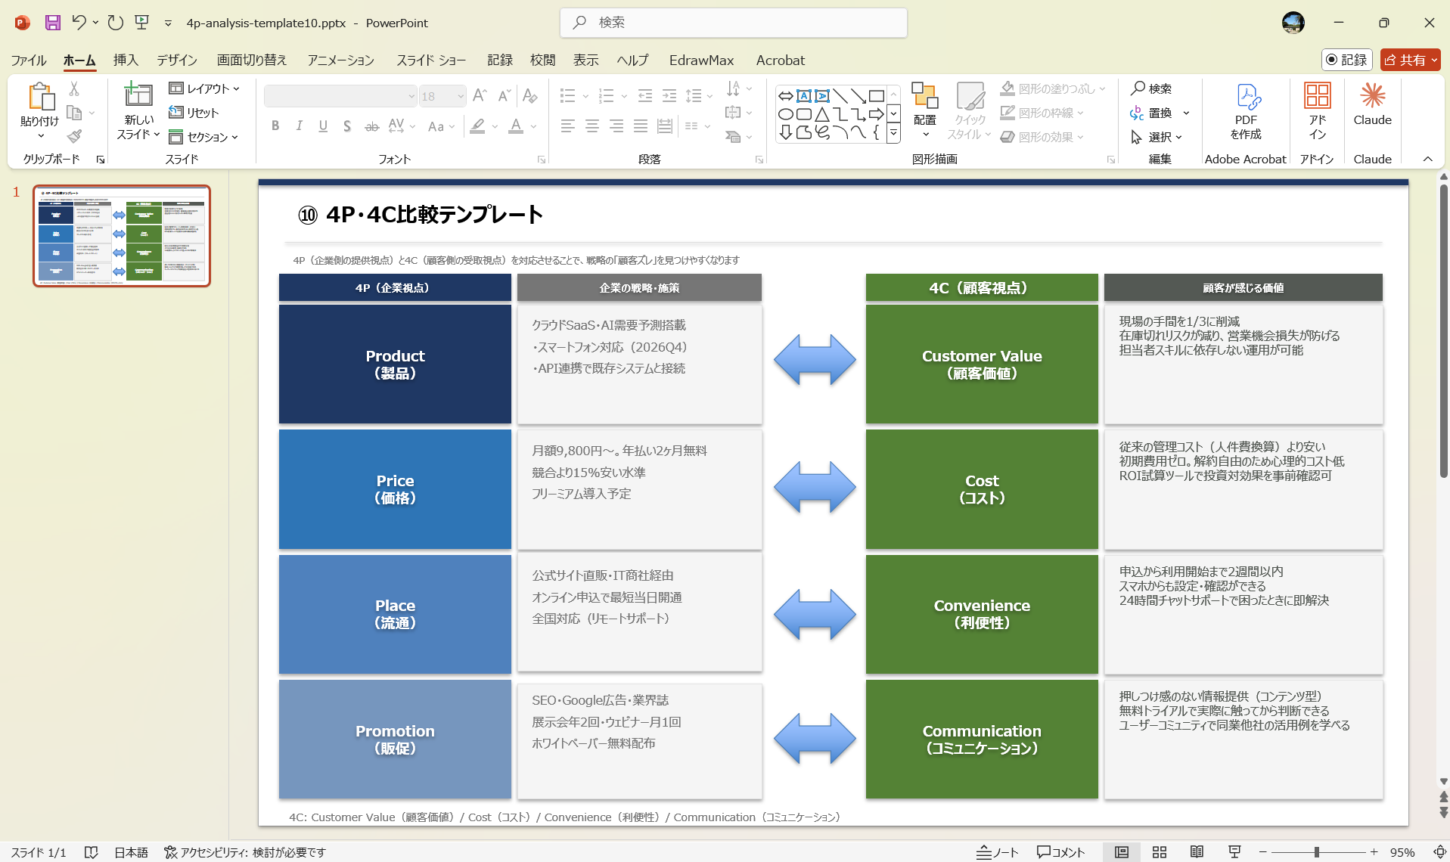Open the EdrawMax tab

pos(701,60)
